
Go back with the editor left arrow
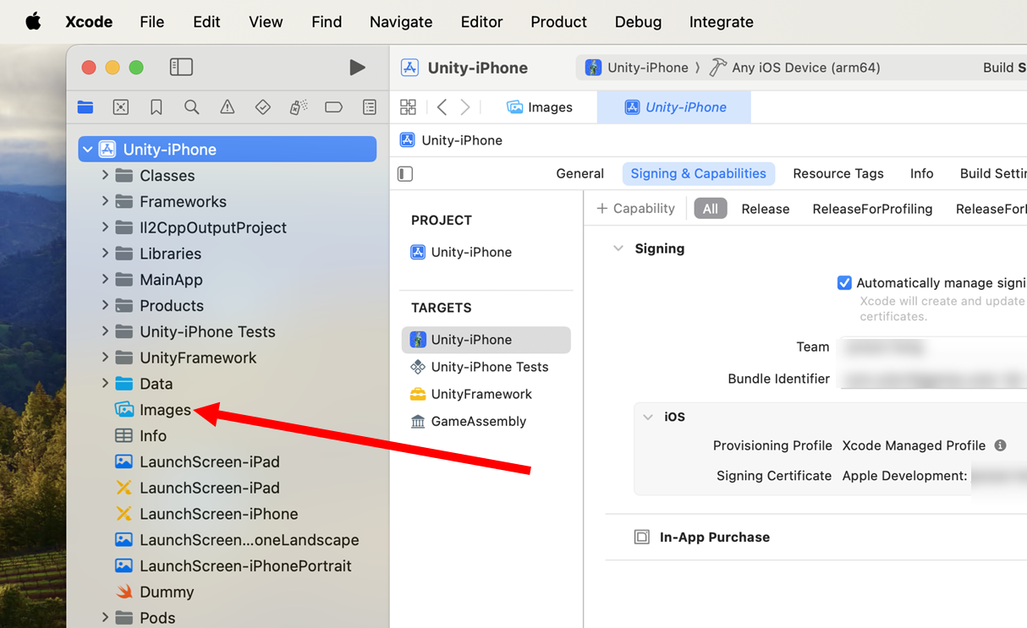click(x=442, y=106)
